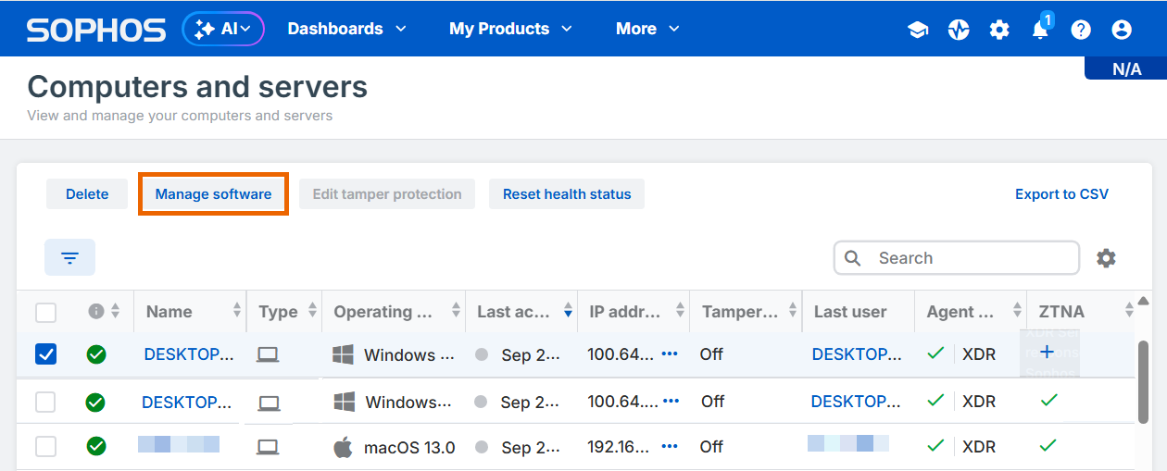Sort table by the Type column header
Image resolution: width=1167 pixels, height=471 pixels.
click(x=278, y=312)
